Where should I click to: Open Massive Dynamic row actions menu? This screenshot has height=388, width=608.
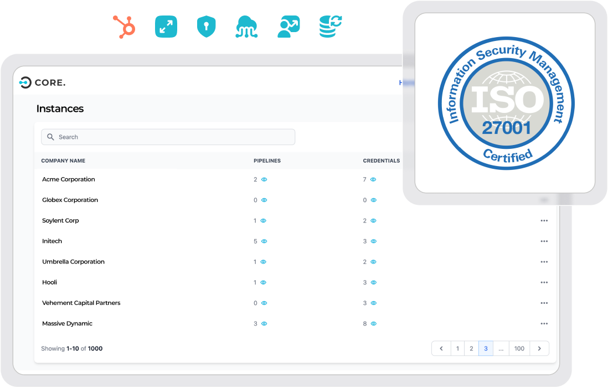click(544, 323)
